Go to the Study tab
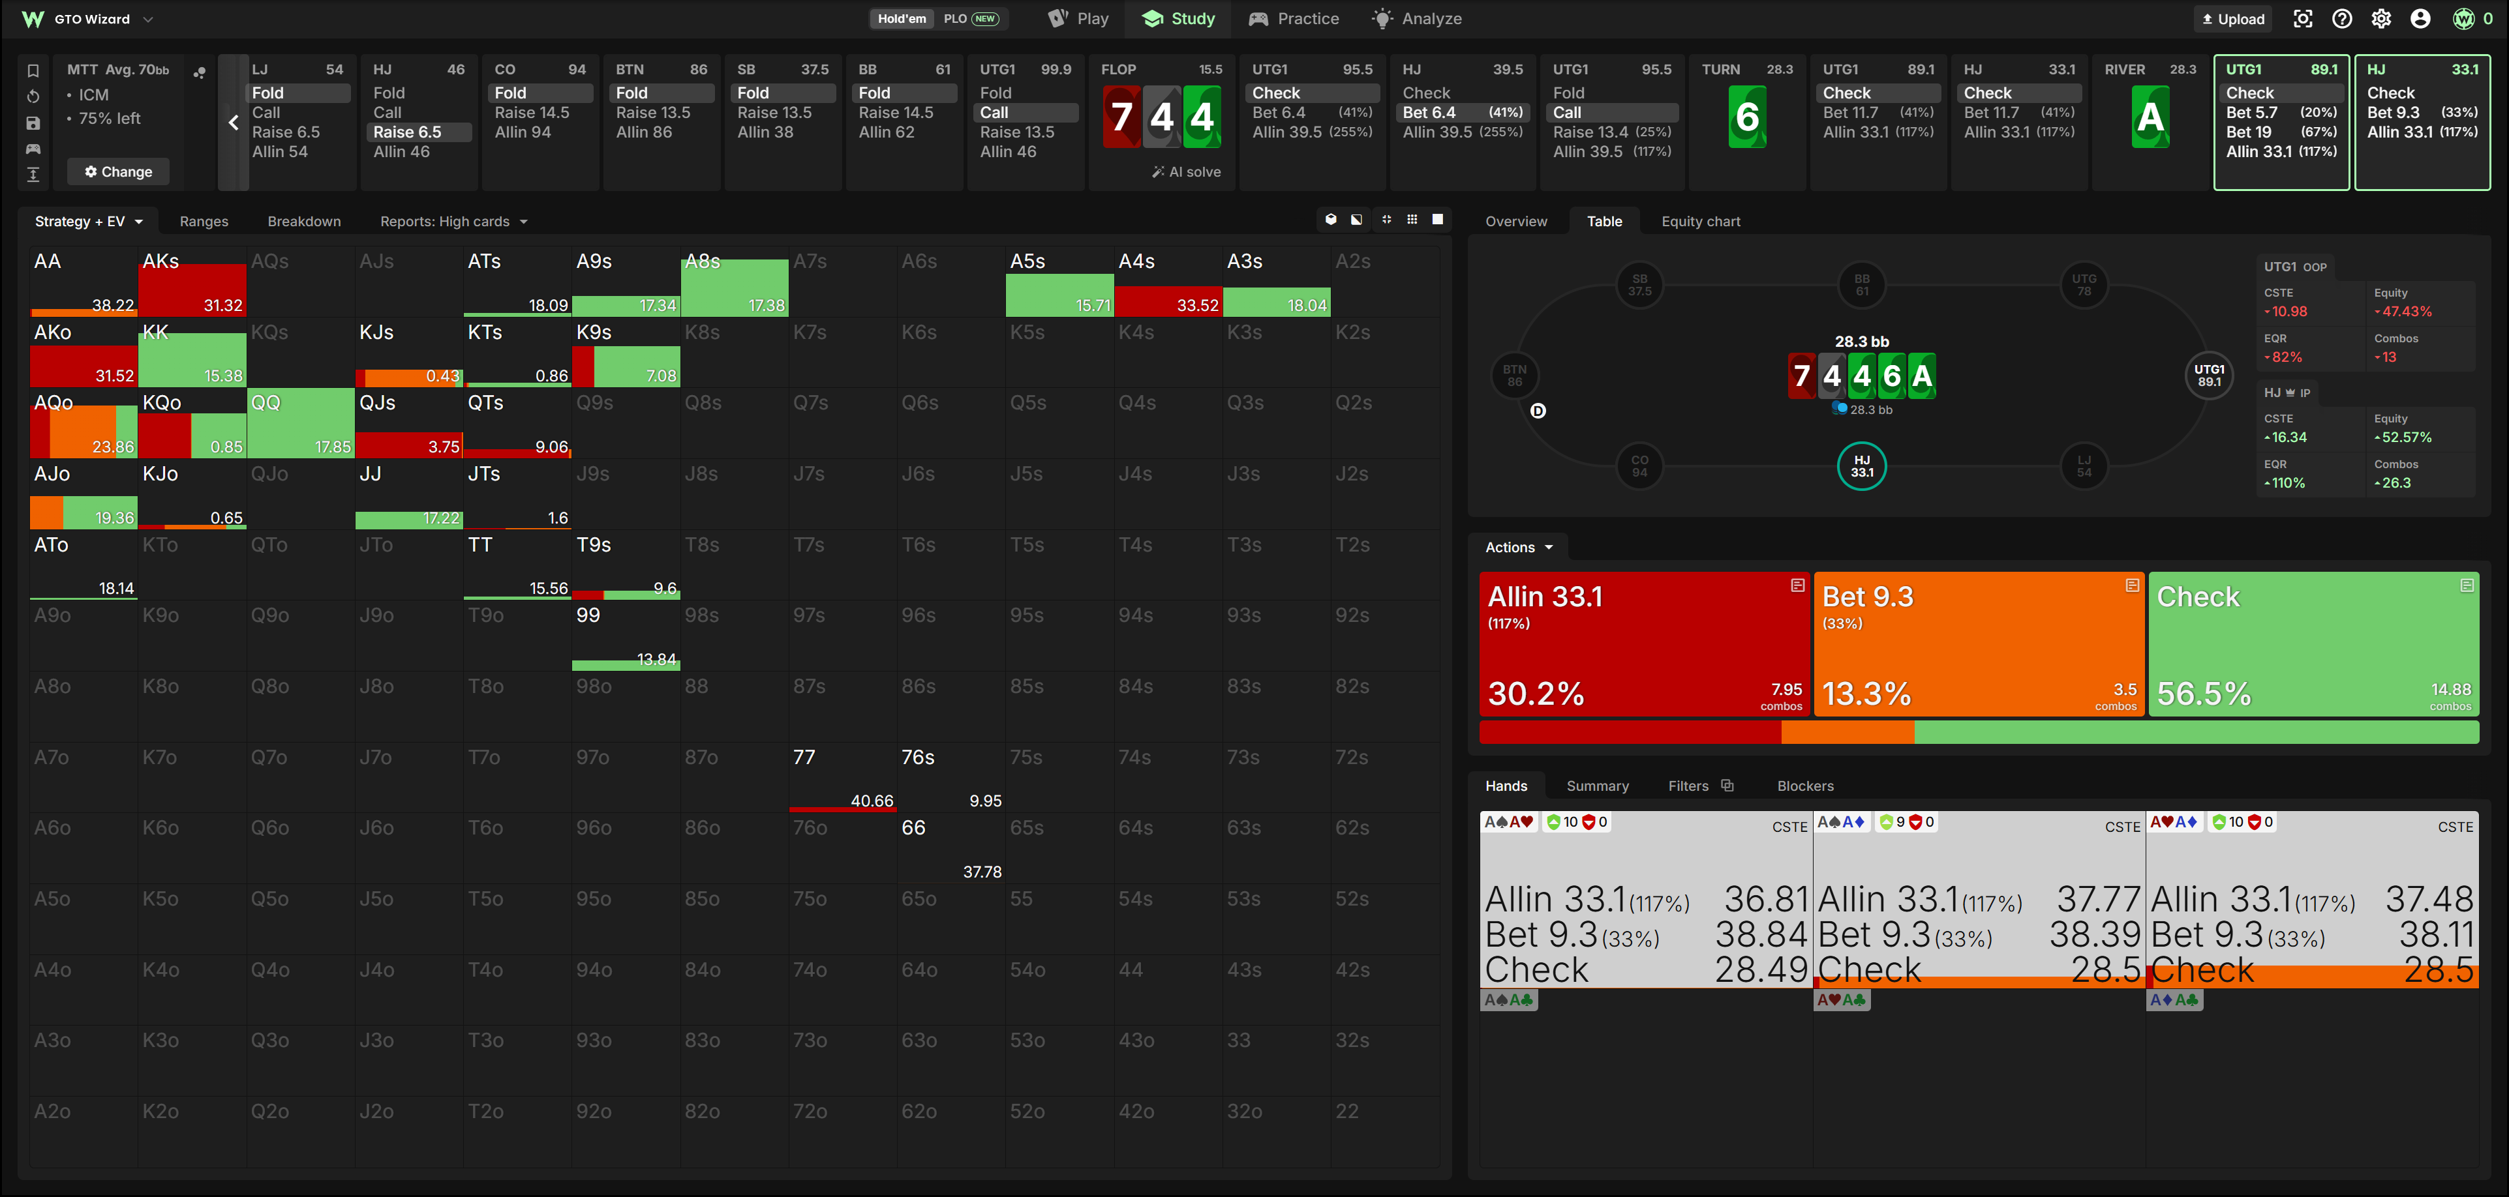The height and width of the screenshot is (1197, 2509). tap(1179, 18)
